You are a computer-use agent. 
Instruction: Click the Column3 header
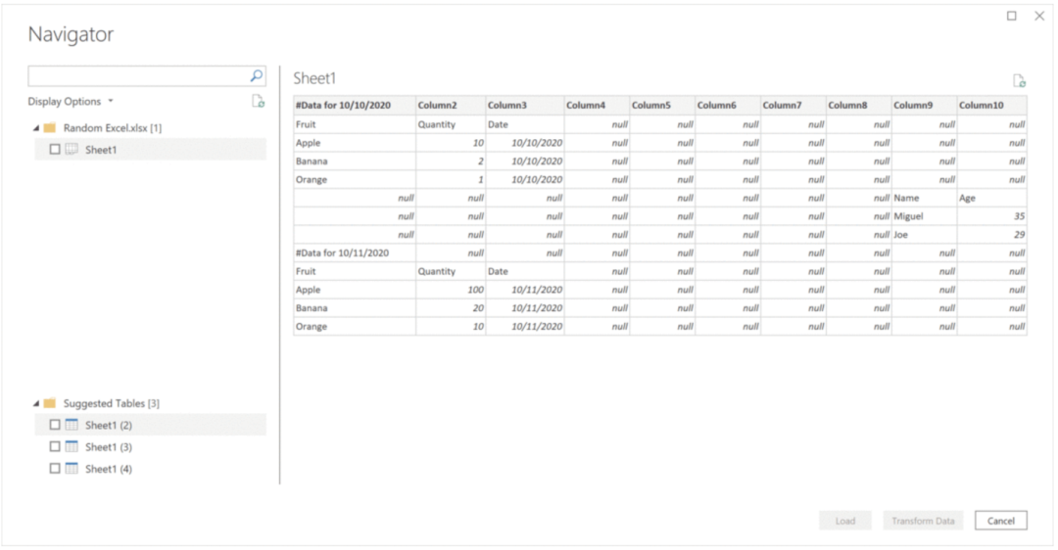[525, 106]
